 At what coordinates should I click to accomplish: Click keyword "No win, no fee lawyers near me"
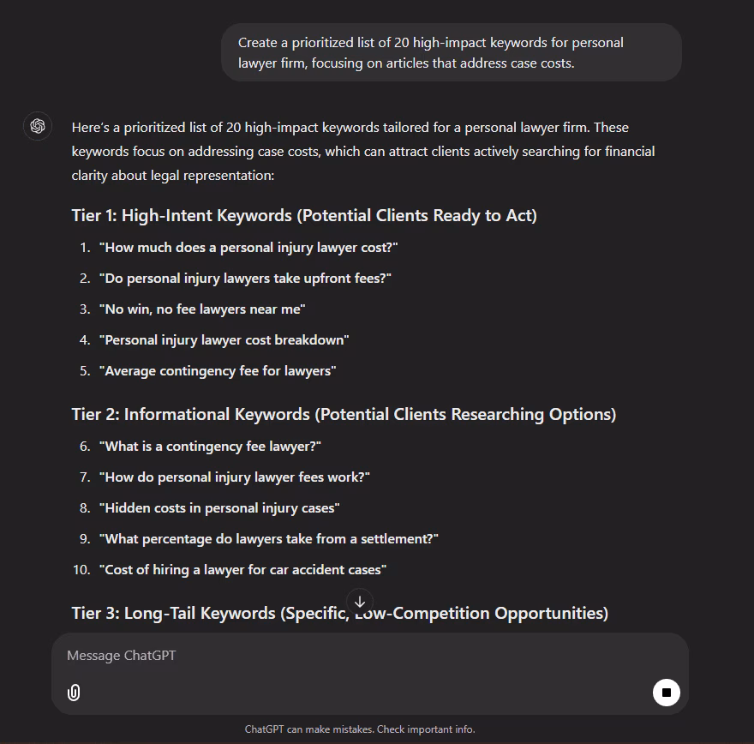click(202, 309)
